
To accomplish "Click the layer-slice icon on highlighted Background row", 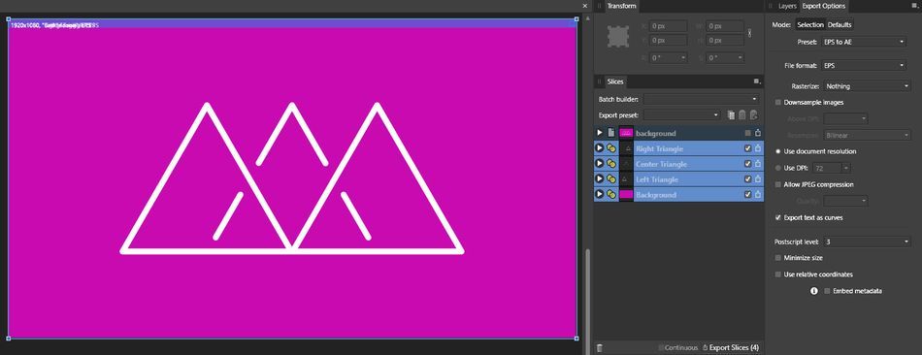I will click(611, 195).
